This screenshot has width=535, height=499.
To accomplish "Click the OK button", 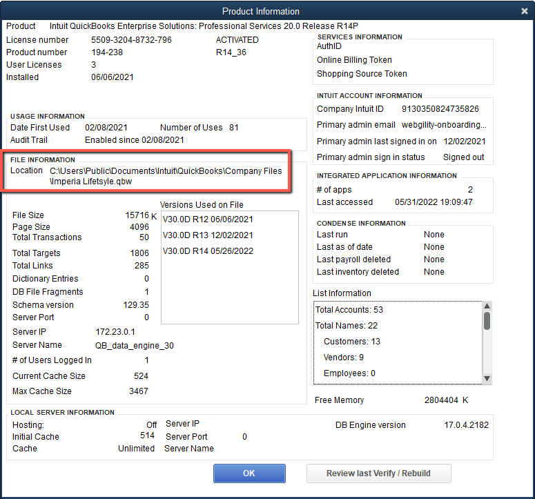I will (x=249, y=473).
